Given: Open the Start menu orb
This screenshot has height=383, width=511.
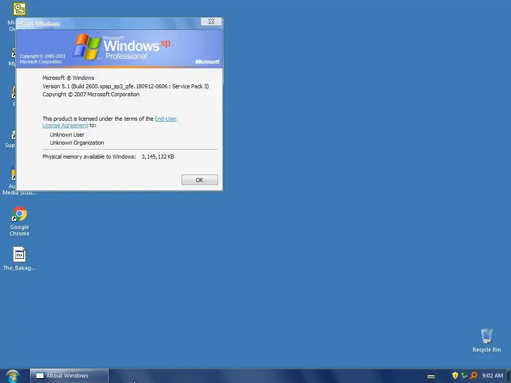Looking at the screenshot, I should tap(12, 376).
